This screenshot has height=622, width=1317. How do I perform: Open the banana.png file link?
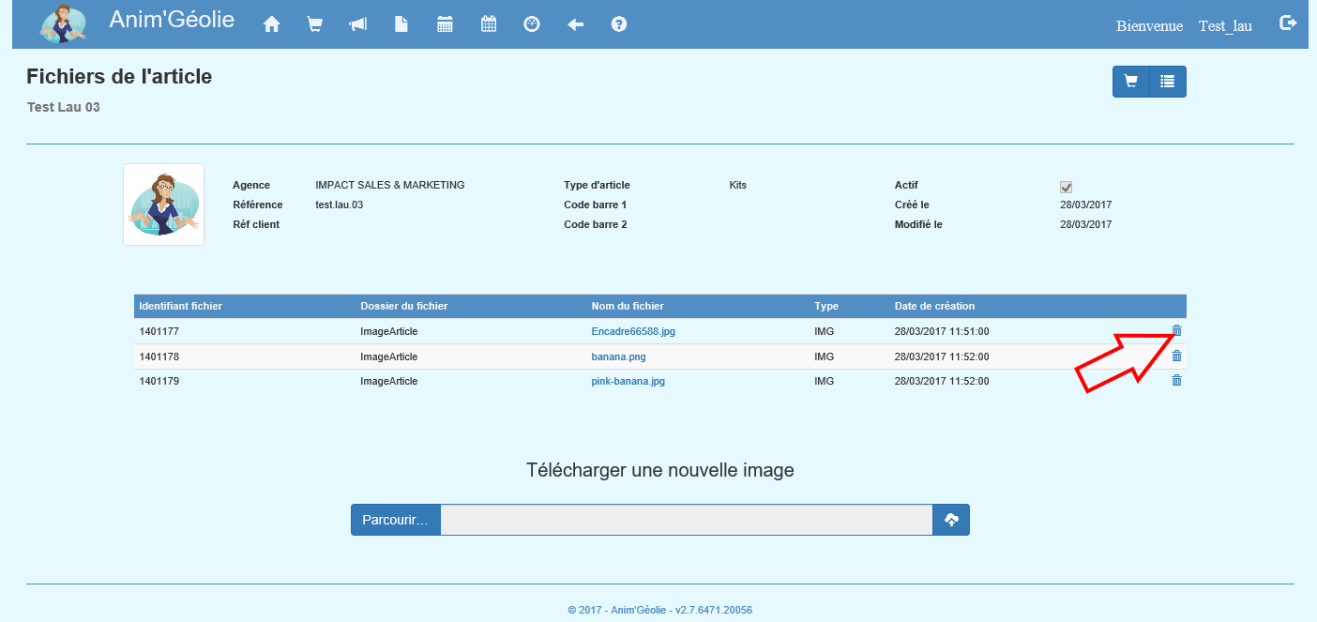pyautogui.click(x=618, y=357)
